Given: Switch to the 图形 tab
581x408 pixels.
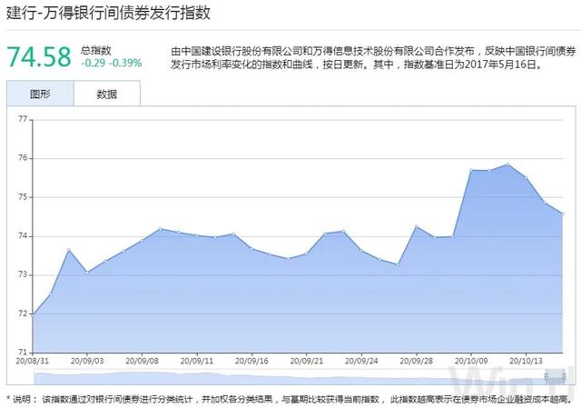Looking at the screenshot, I should tap(40, 94).
